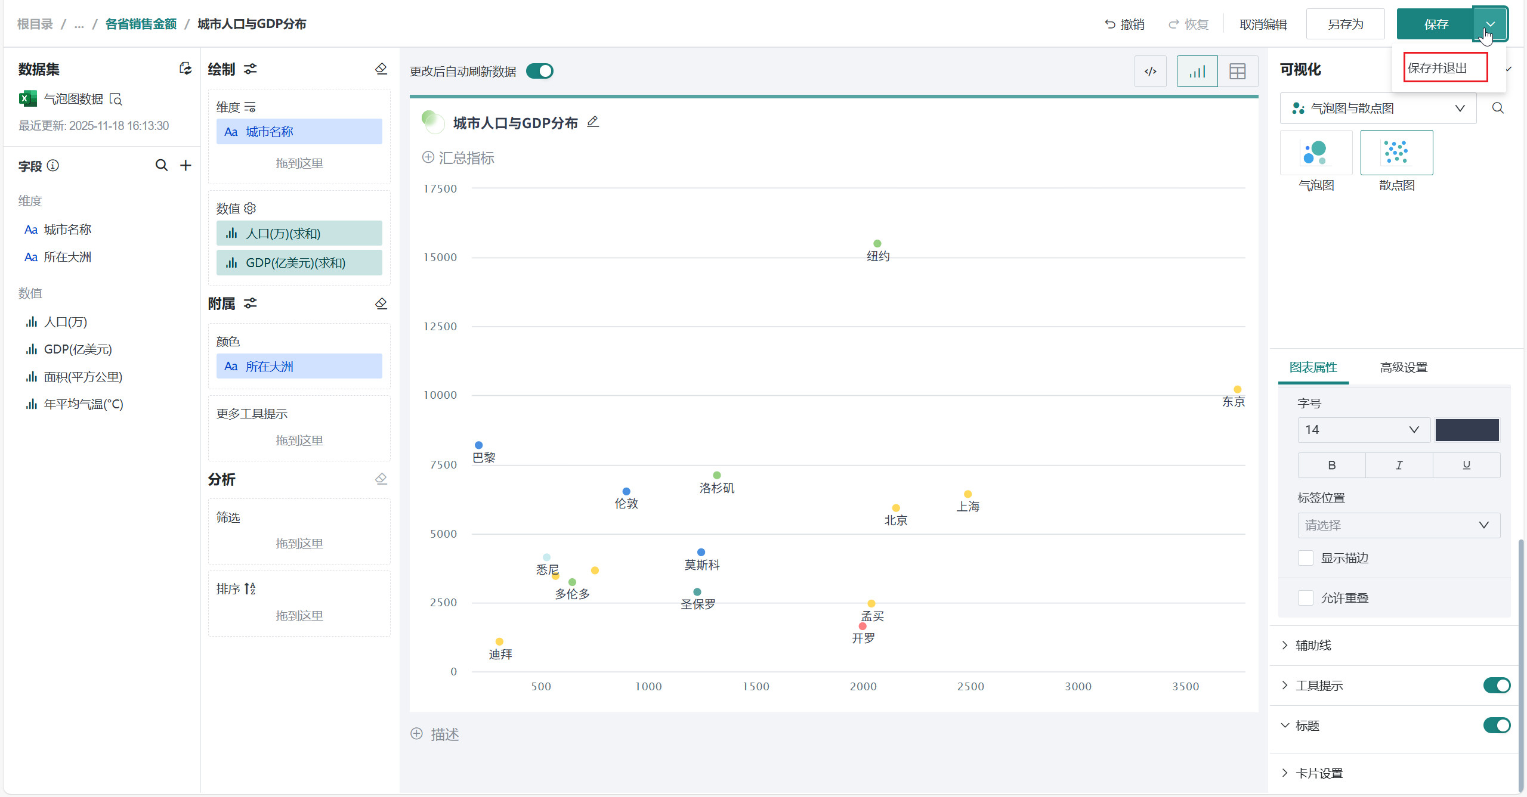
Task: Open the dark label font color swatch
Action: pos(1467,430)
